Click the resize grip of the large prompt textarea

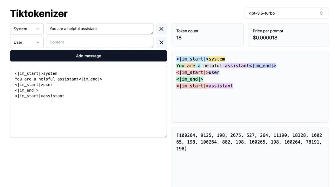(165, 136)
